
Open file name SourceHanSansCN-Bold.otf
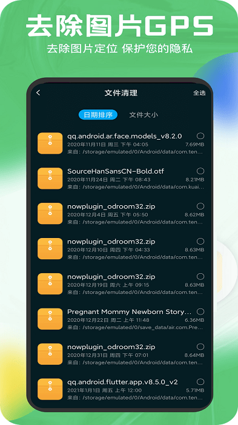(x=116, y=171)
